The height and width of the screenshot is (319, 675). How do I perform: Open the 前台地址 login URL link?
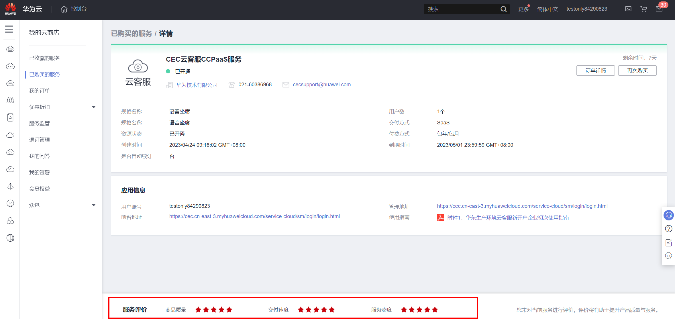pos(255,216)
